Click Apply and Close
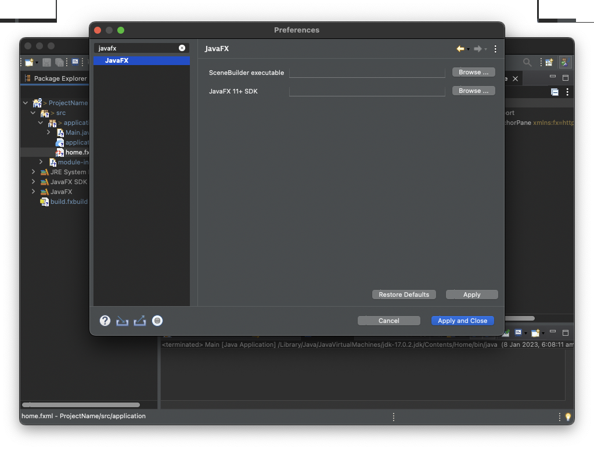 coord(463,321)
